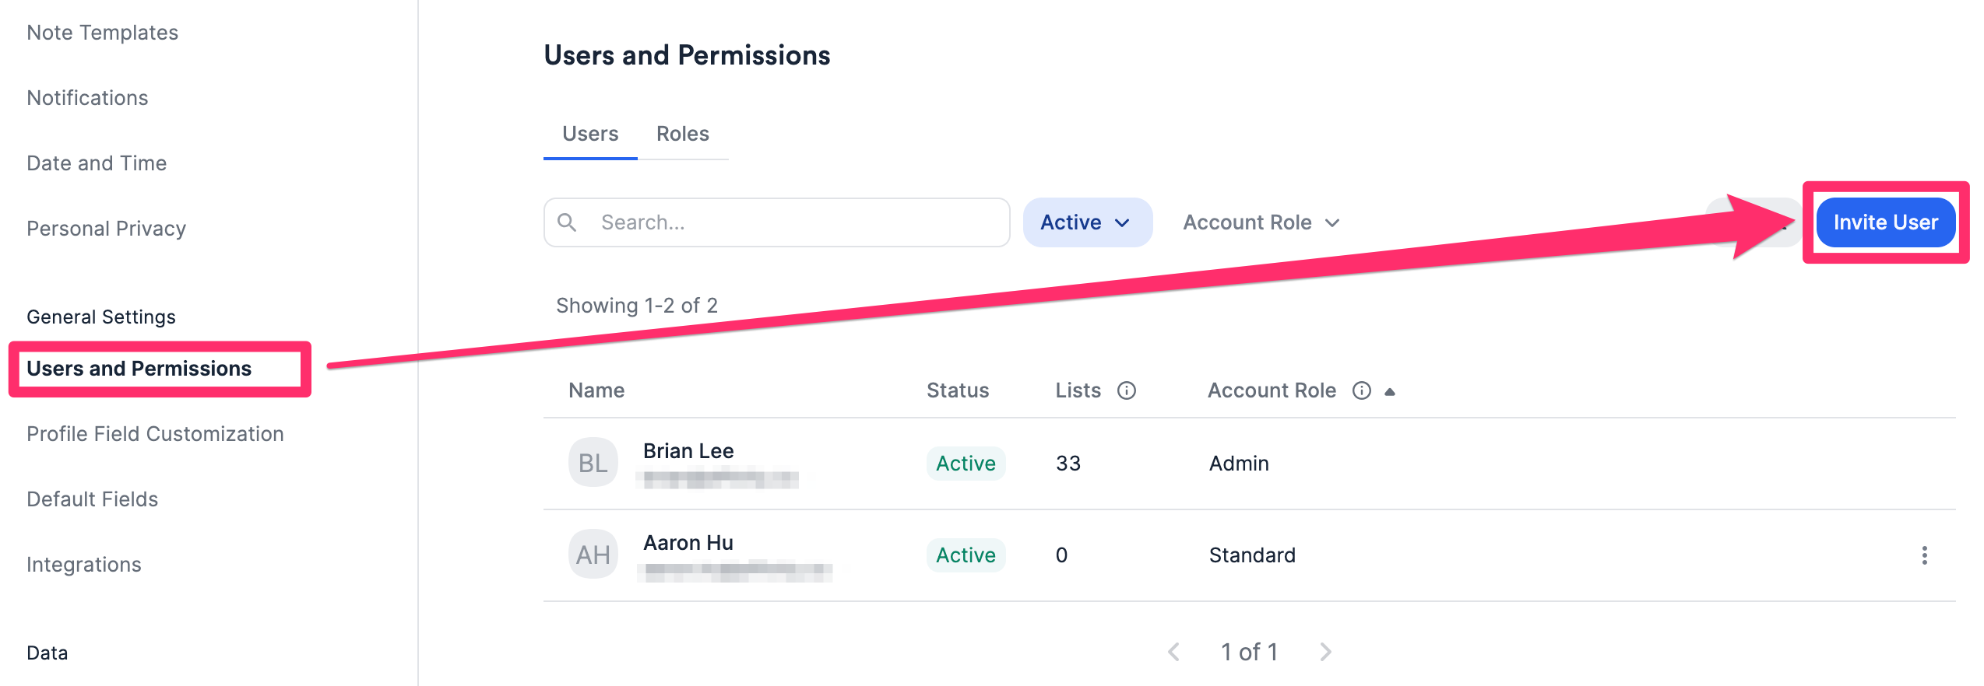Switch to the Roles tab

coord(683,133)
